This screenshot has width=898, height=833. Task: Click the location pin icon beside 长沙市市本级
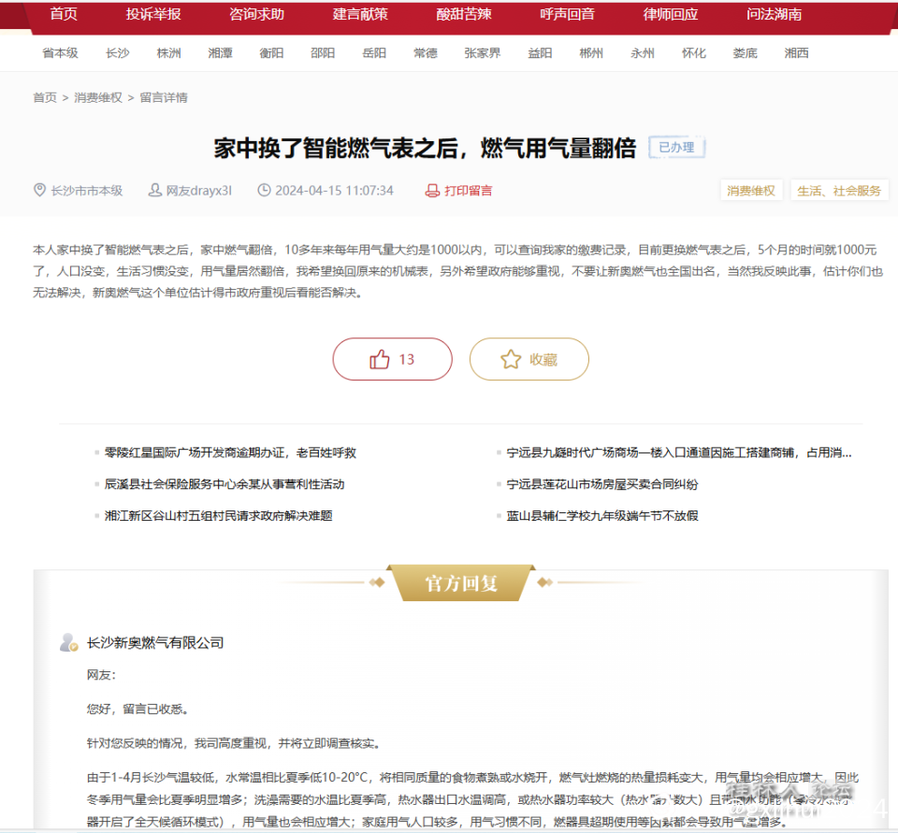coord(39,190)
